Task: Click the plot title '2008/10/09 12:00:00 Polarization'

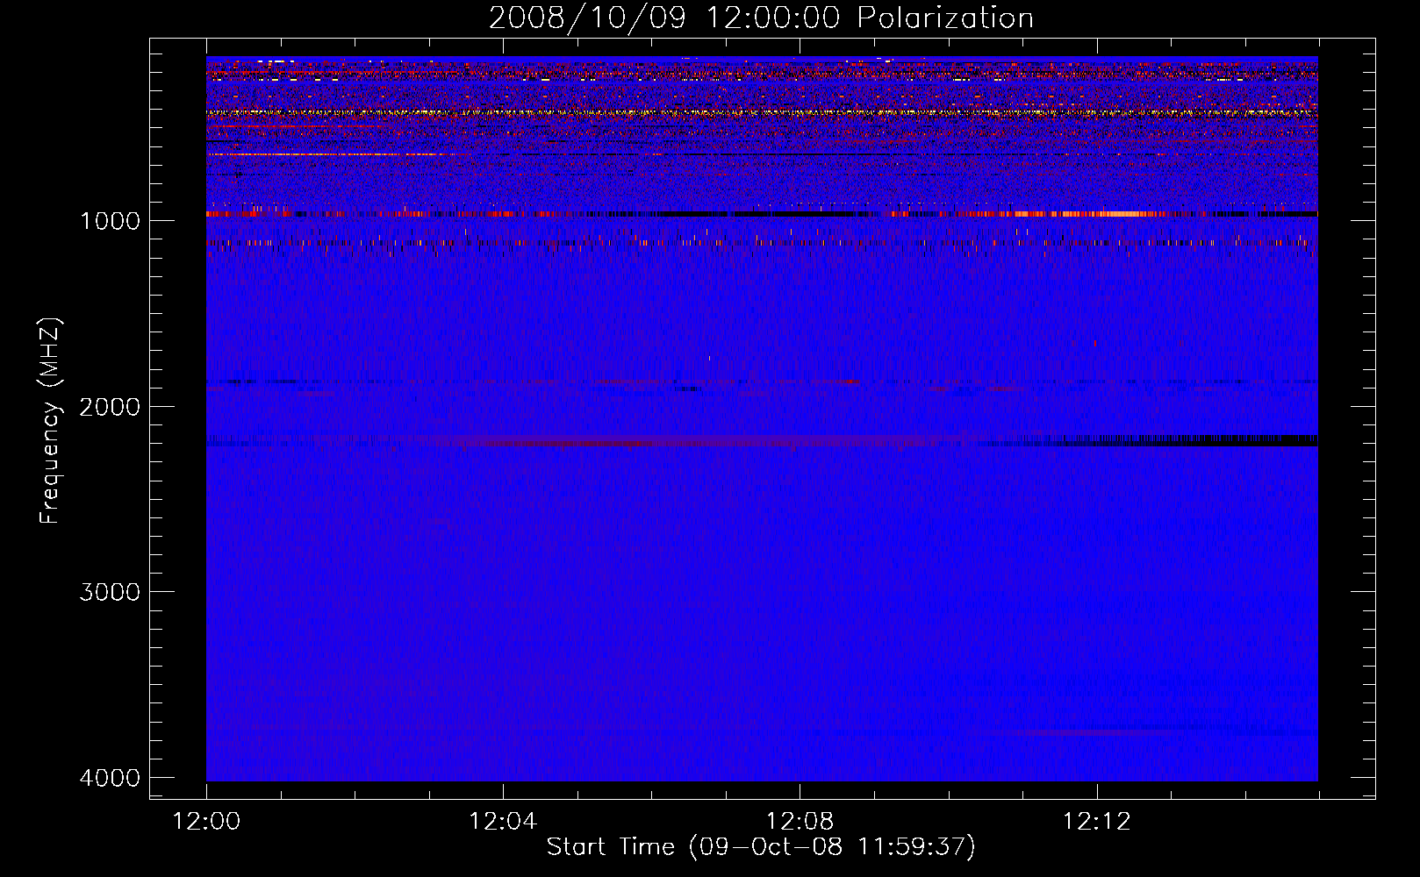Action: pyautogui.click(x=761, y=18)
